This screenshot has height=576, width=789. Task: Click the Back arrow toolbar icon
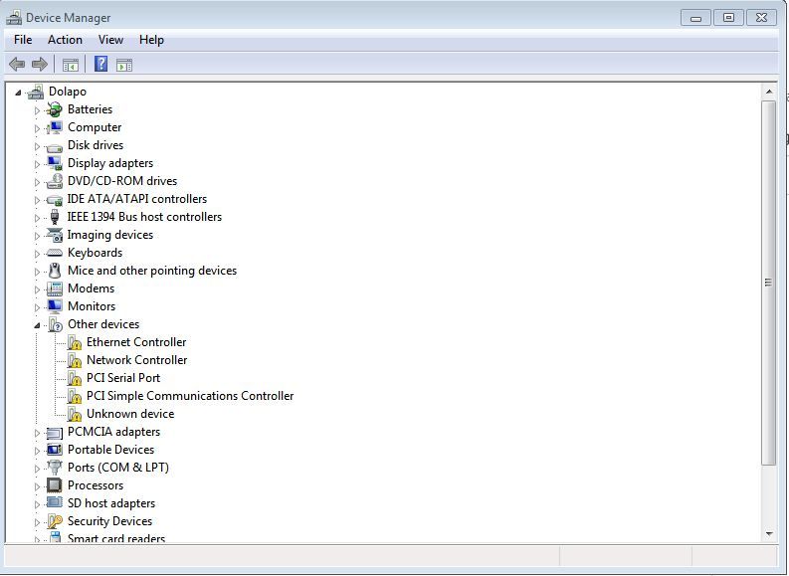(17, 65)
